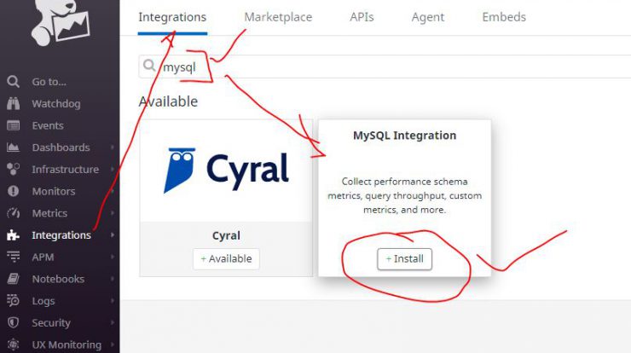Expand the Metrics submenu arrow
631x353 pixels.
click(113, 213)
